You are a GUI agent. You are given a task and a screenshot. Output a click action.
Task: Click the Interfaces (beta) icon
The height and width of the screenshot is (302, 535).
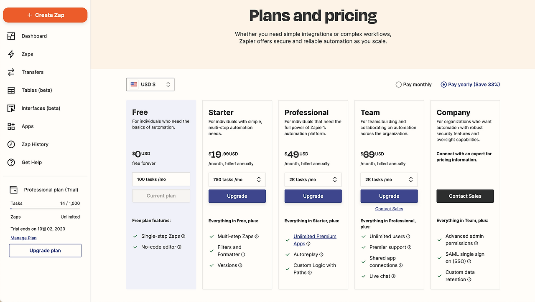(x=11, y=108)
